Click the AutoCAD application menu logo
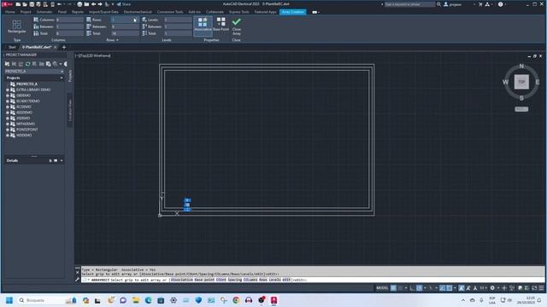The height and width of the screenshot is (307, 547). click(x=7, y=4)
